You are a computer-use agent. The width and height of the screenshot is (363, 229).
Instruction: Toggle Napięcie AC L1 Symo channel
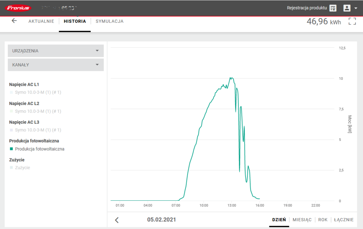tap(38, 93)
